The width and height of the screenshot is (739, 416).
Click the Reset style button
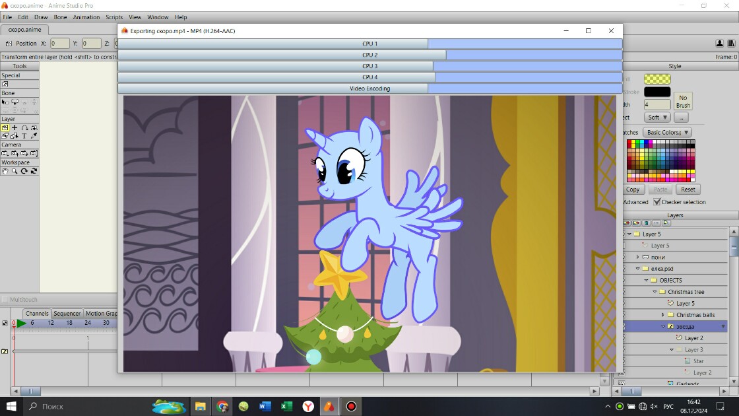click(688, 189)
